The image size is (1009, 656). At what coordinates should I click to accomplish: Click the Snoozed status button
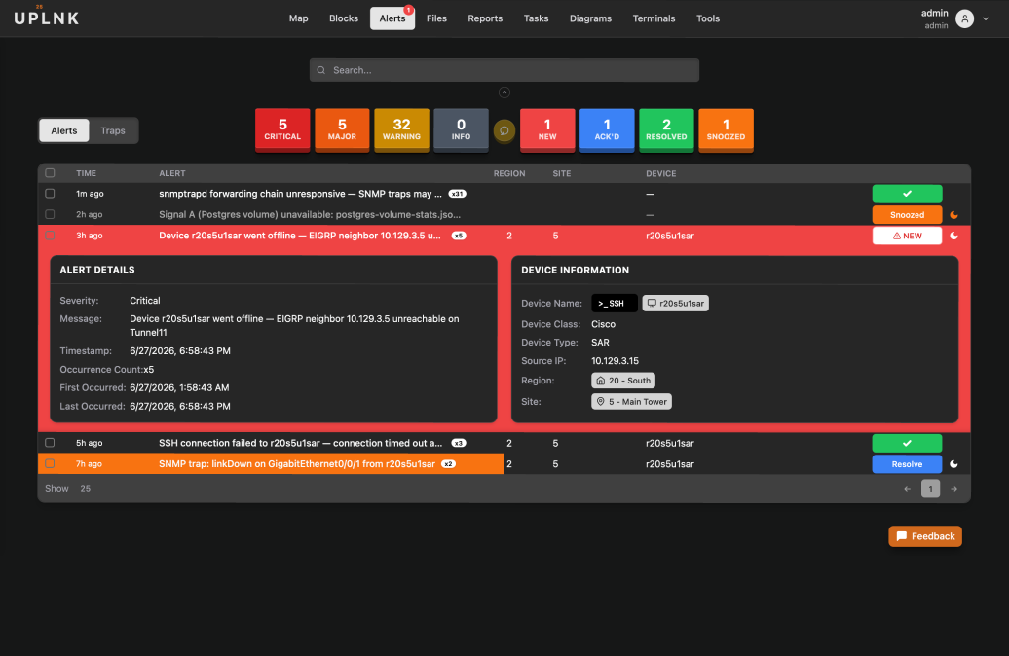click(x=907, y=215)
